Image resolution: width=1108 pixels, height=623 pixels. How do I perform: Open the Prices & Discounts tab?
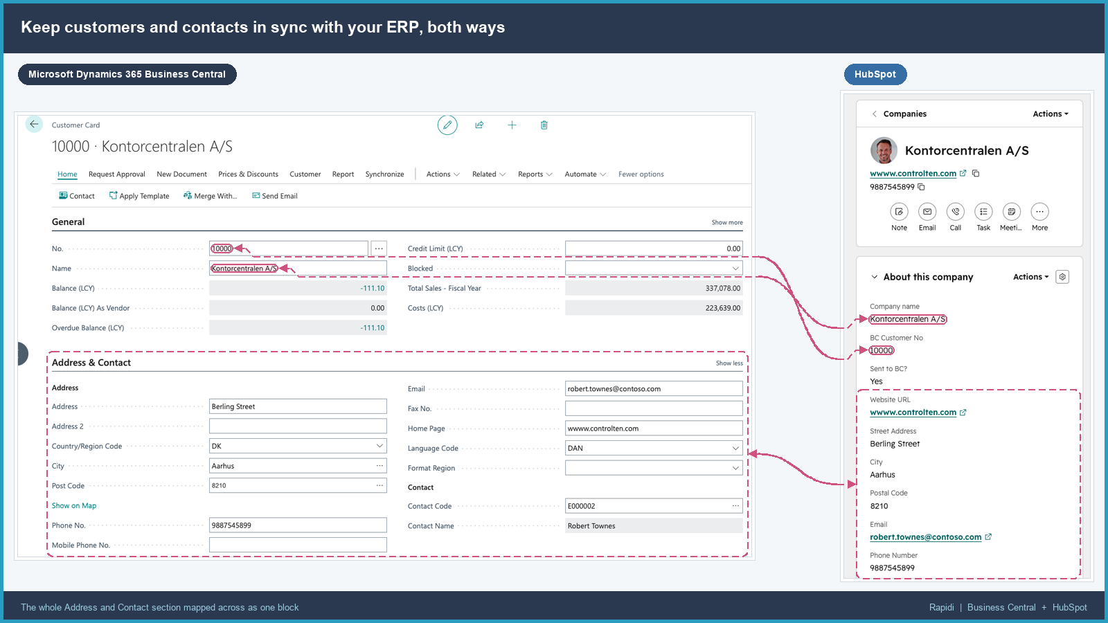[x=248, y=174]
